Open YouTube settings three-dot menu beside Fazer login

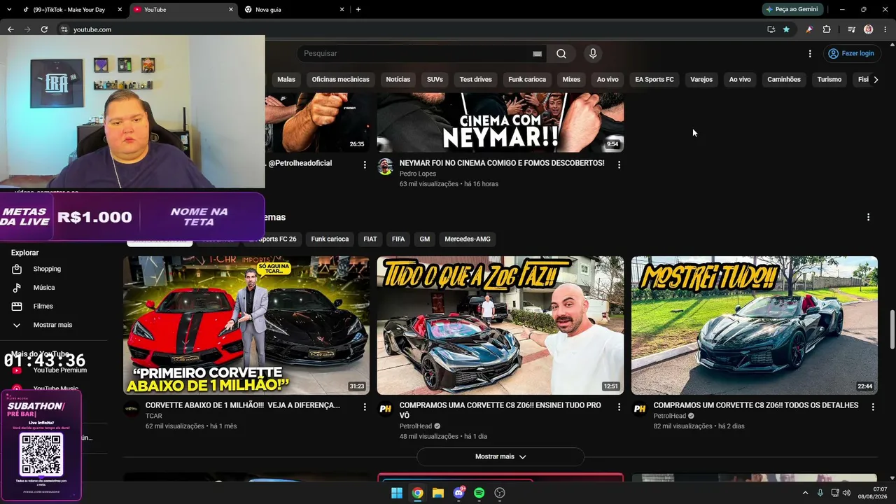pyautogui.click(x=810, y=54)
